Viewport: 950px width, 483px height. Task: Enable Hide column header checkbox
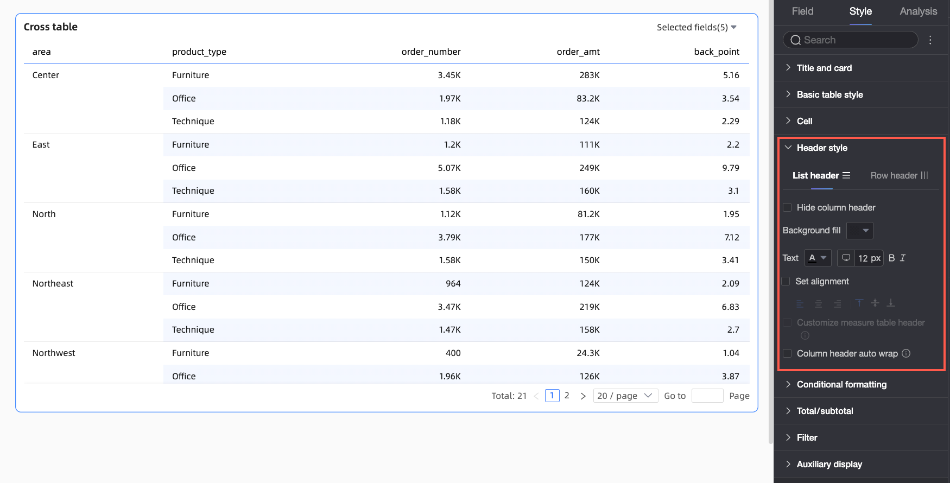787,207
